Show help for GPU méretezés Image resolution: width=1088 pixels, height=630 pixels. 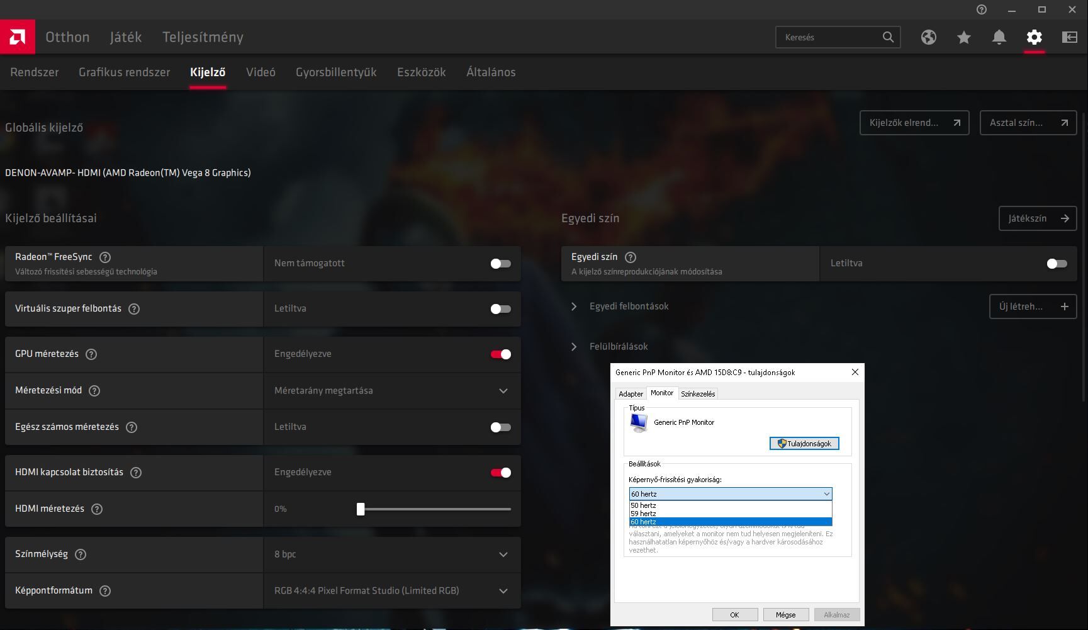91,354
